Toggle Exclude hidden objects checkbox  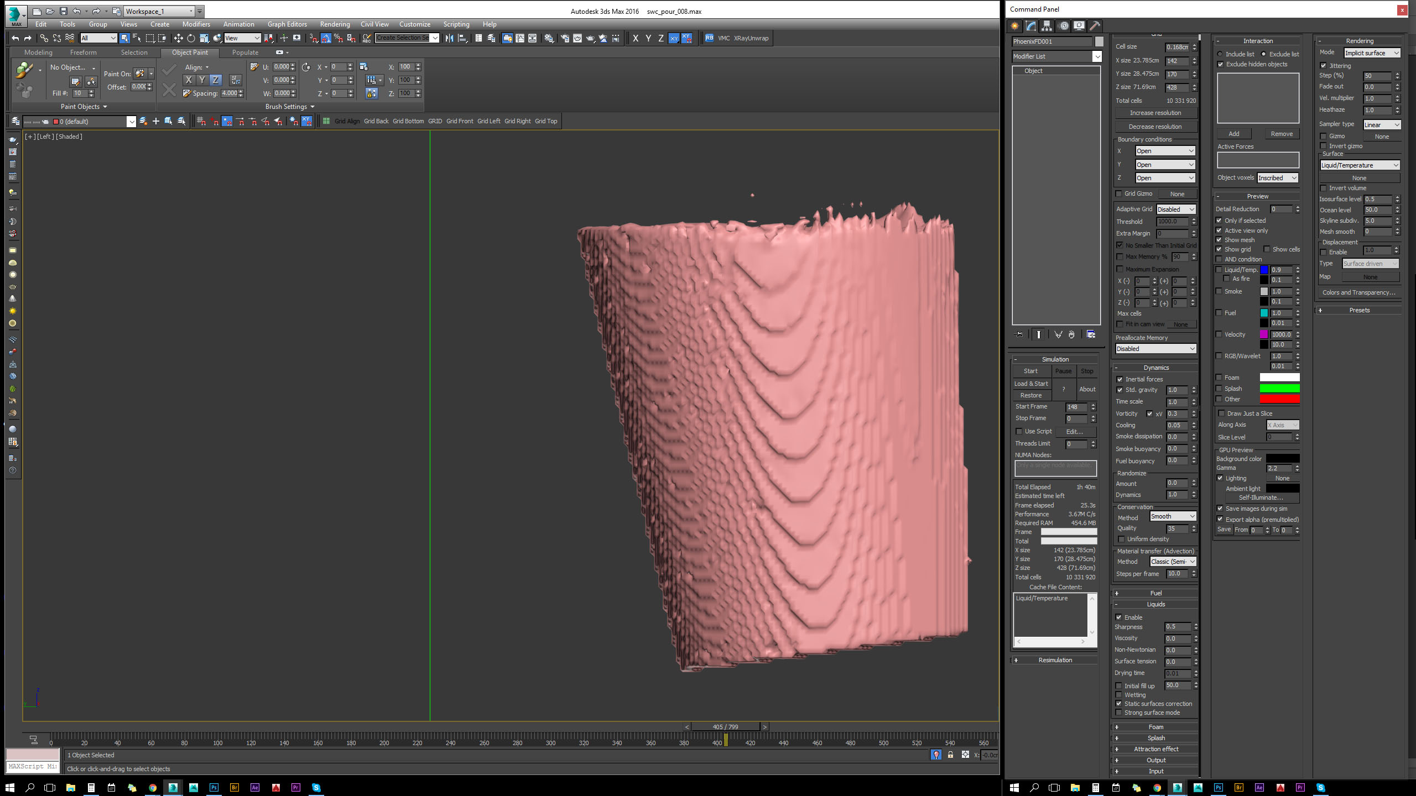coord(1221,65)
